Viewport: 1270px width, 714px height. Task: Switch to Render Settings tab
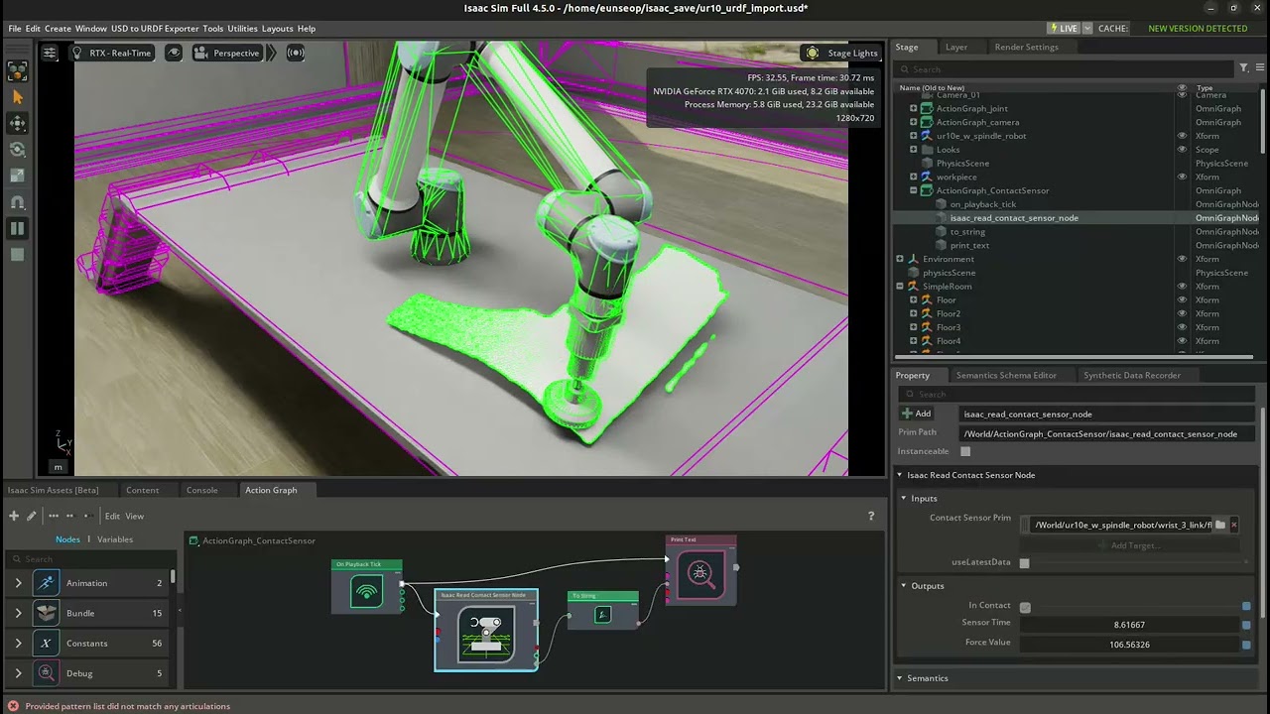coord(1026,47)
